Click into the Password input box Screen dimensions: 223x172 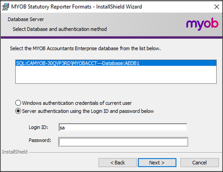[x=123, y=142]
